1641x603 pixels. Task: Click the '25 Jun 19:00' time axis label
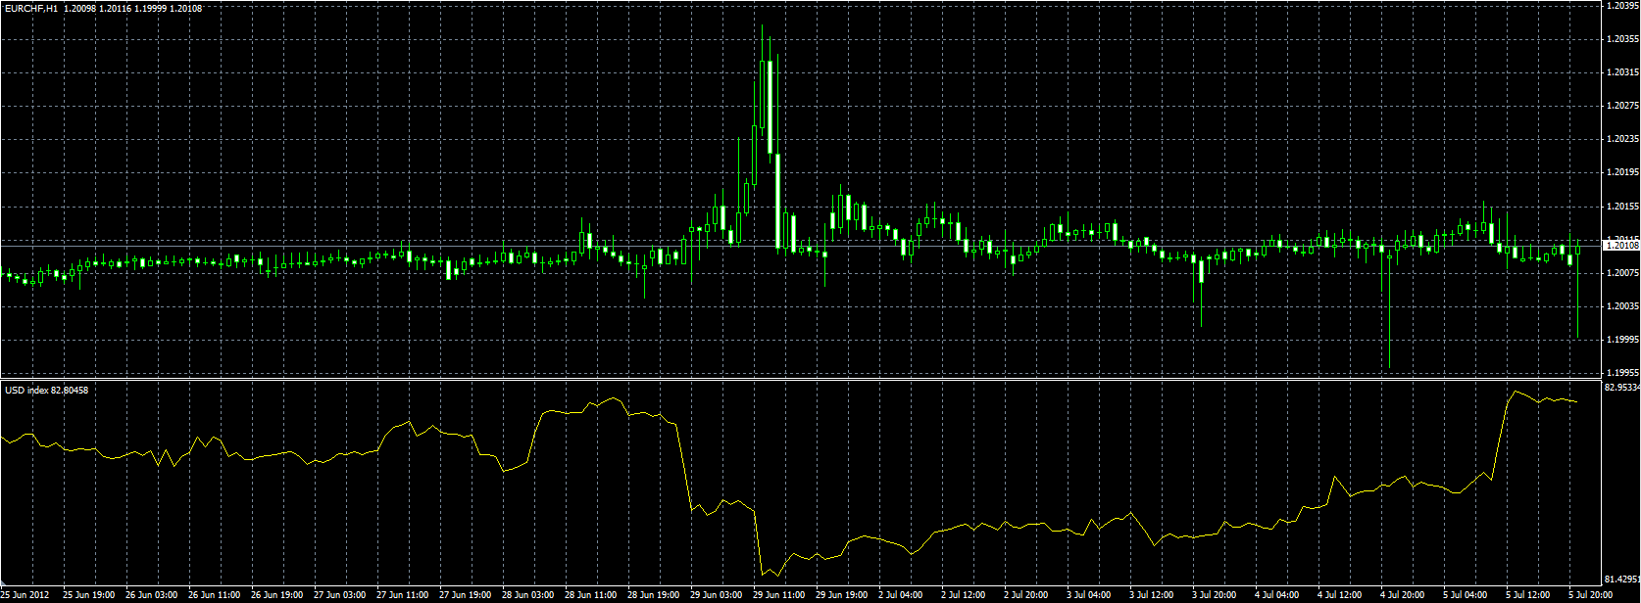click(89, 595)
